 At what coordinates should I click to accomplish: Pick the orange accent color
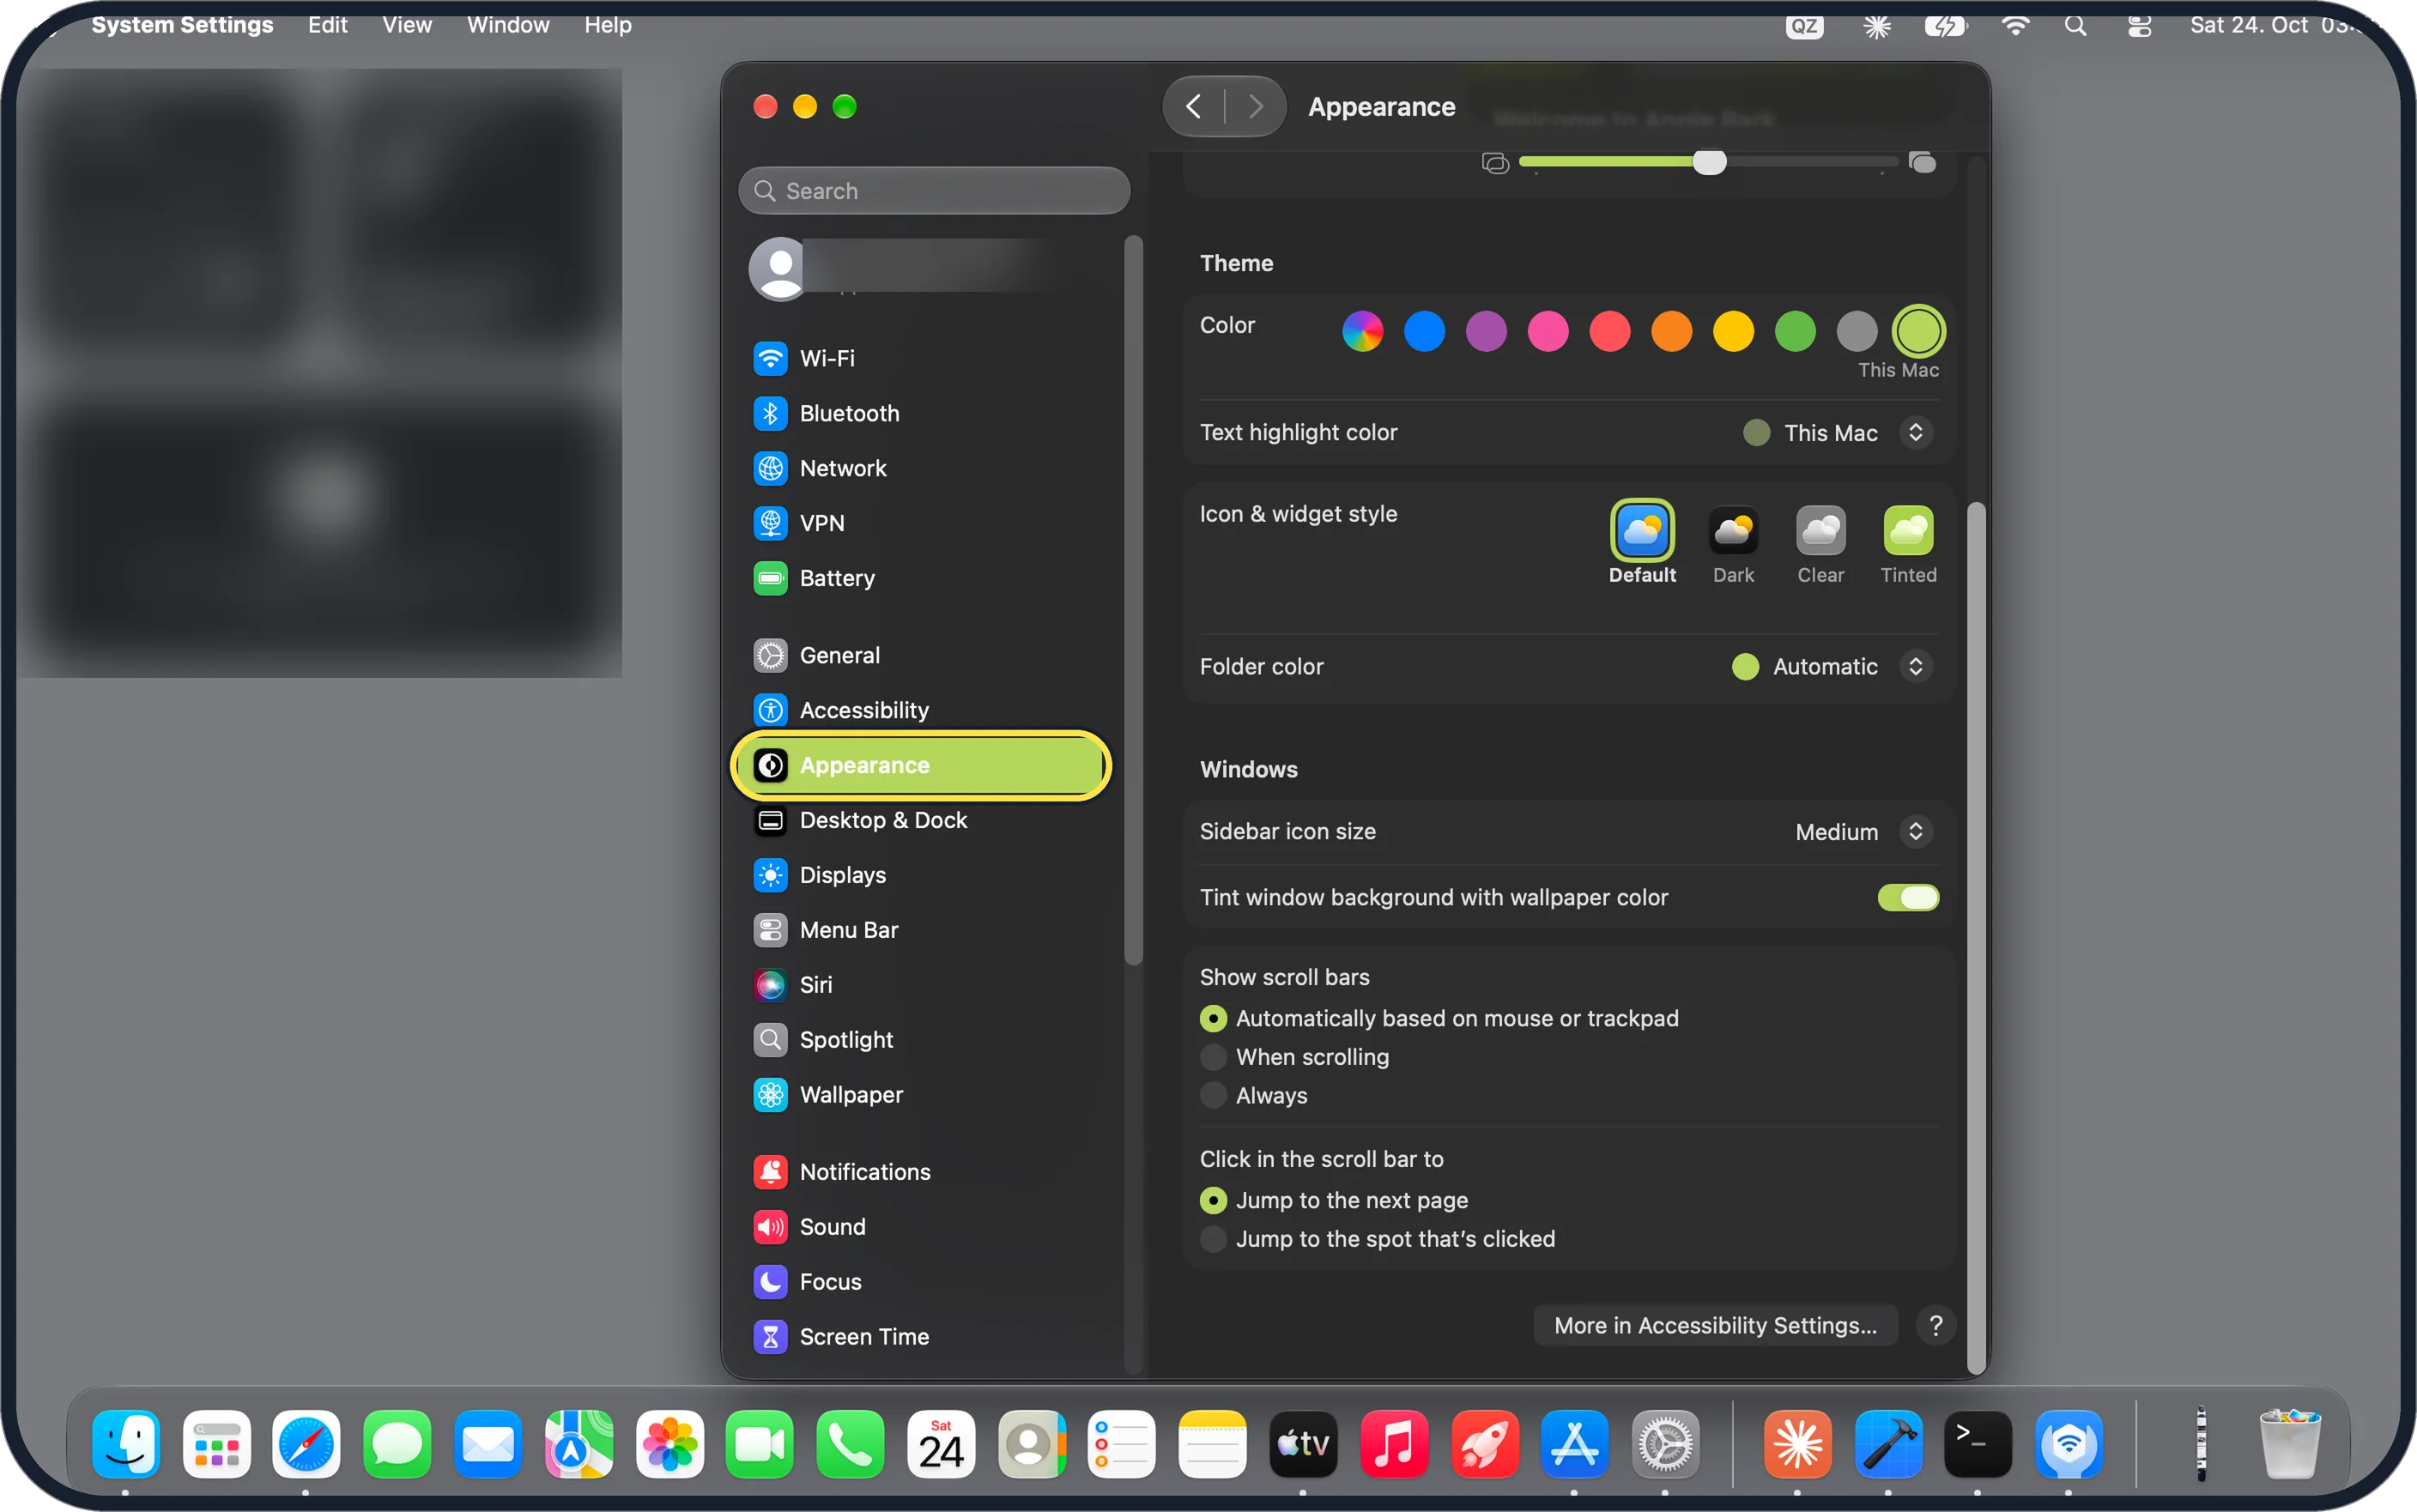[1671, 331]
